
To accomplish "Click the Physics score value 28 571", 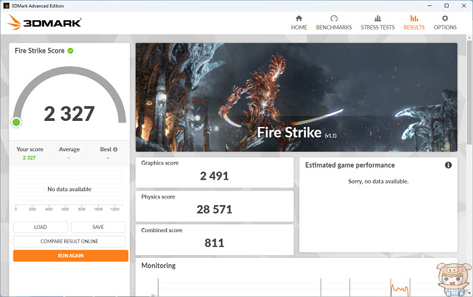I will click(x=214, y=209).
